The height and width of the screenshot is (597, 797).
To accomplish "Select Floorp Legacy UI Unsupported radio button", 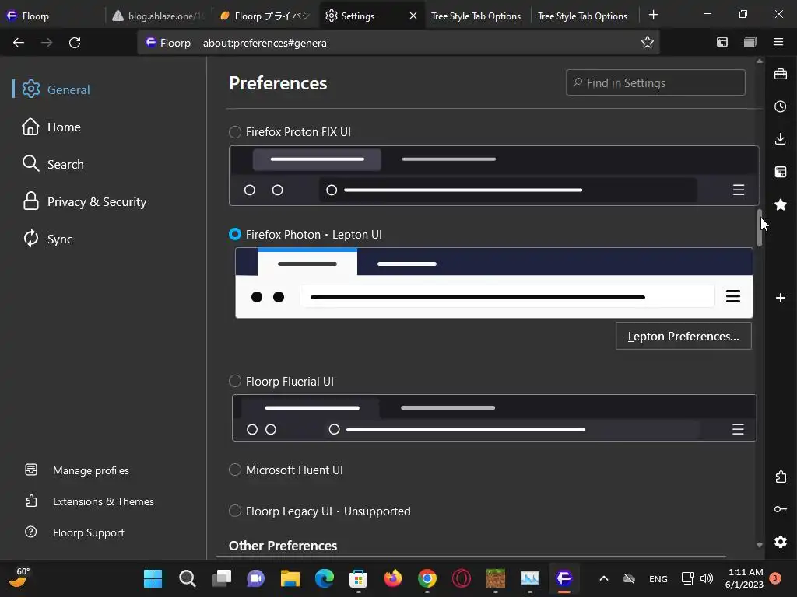I will tap(235, 511).
